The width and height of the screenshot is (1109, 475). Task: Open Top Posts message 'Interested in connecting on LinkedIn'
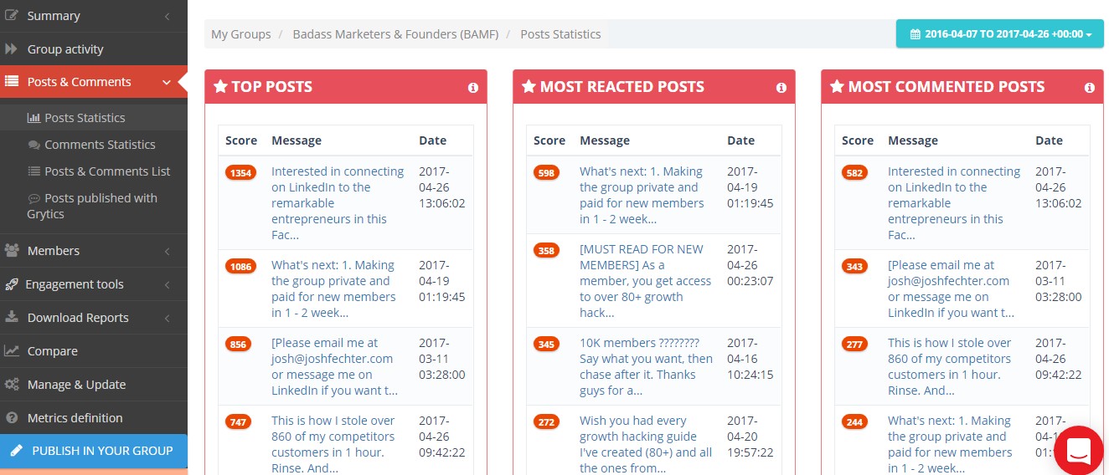pyautogui.click(x=338, y=203)
